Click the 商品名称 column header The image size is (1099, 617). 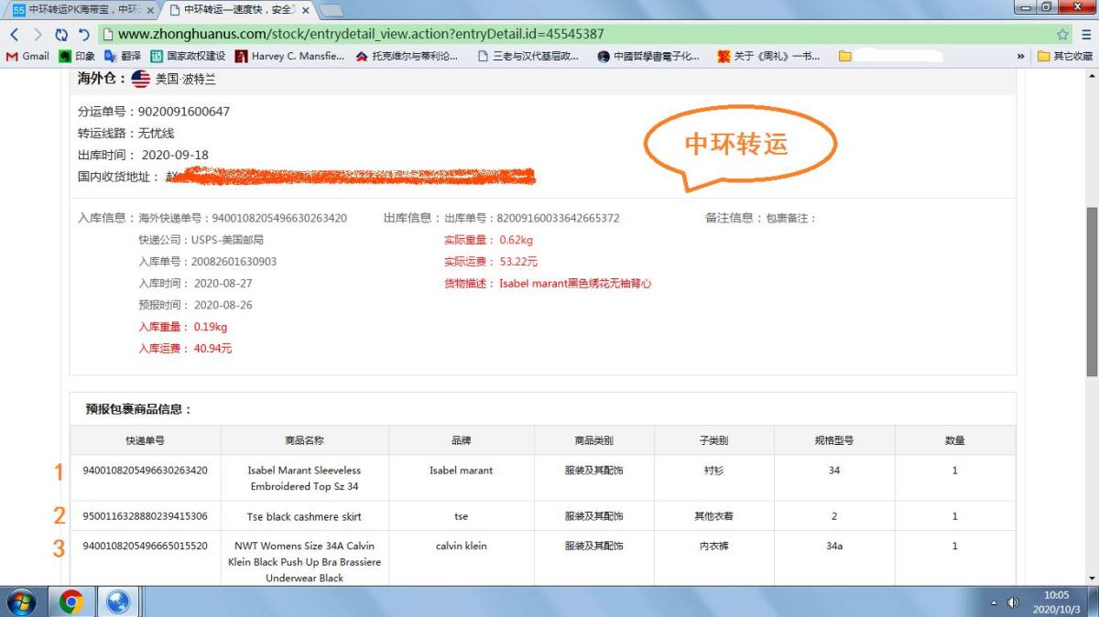(304, 440)
